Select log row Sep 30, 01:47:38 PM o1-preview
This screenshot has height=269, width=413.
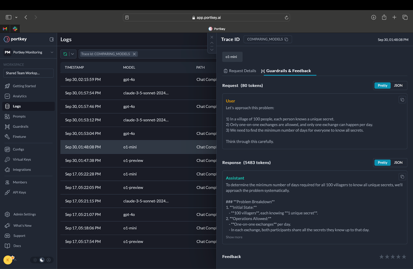(138, 161)
